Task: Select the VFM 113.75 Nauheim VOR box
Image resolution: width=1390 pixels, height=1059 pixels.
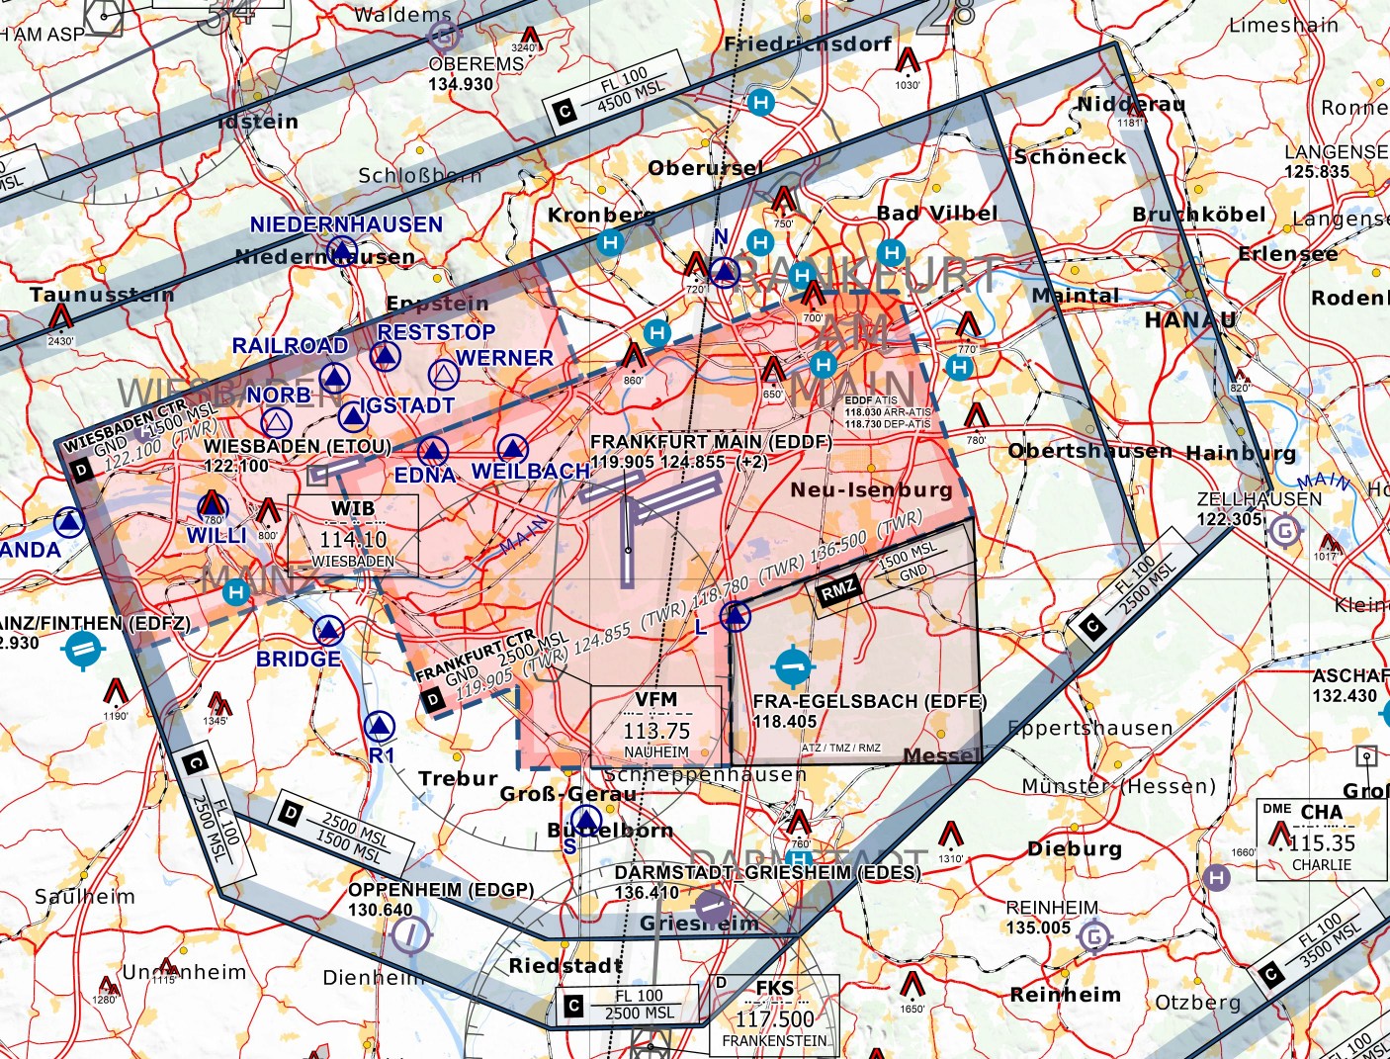Action: coord(656,727)
